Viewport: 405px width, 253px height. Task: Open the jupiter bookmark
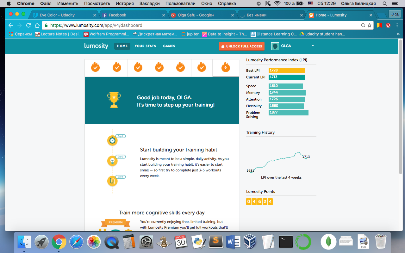pos(190,34)
